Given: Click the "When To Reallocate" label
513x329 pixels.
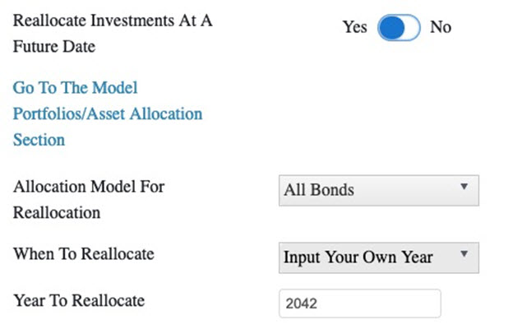Looking at the screenshot, I should click(x=83, y=253).
